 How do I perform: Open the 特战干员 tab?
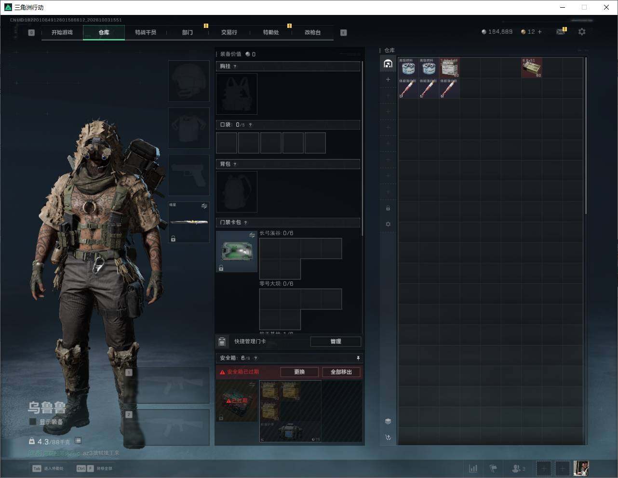coord(146,32)
